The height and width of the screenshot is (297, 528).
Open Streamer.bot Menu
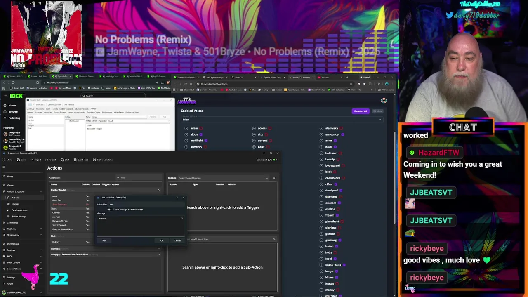(7, 160)
